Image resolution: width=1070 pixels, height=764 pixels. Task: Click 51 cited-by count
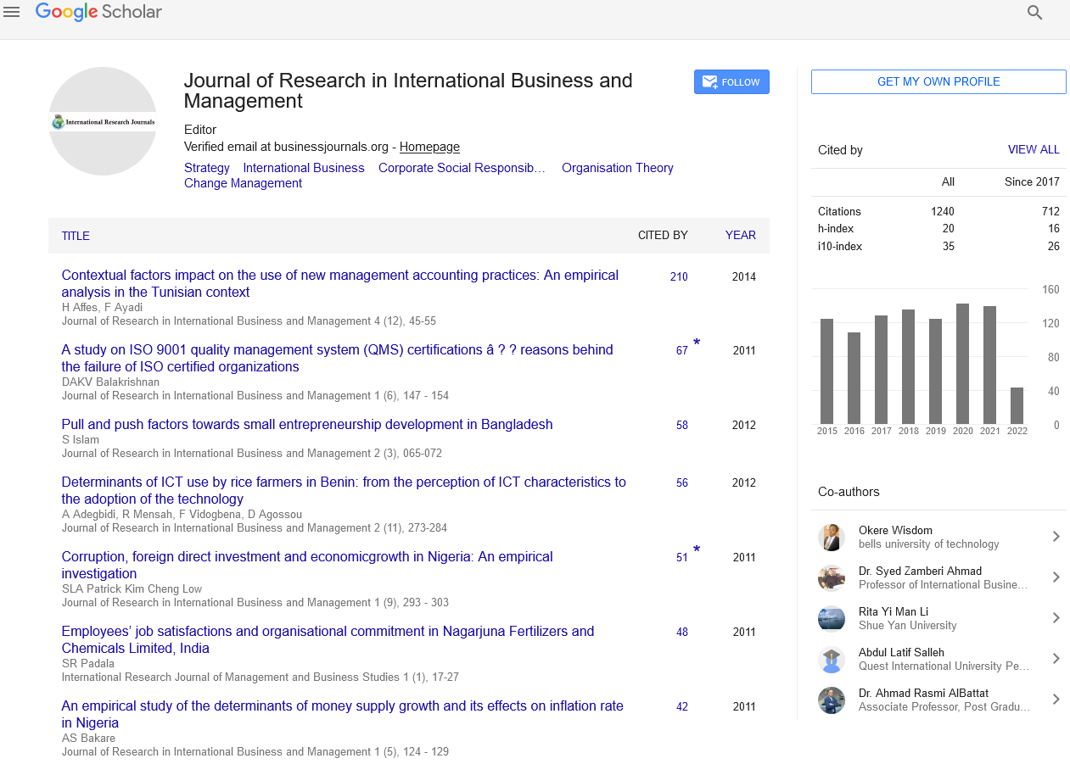[x=682, y=557]
